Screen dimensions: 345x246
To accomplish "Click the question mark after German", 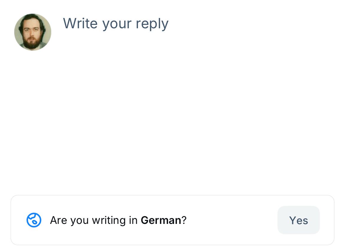I will tap(184, 220).
